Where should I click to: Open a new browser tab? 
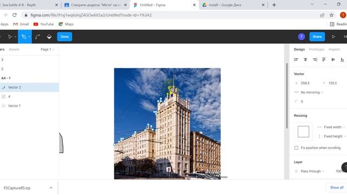click(274, 5)
